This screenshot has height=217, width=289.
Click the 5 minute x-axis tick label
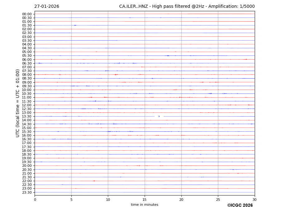[x=71, y=200]
